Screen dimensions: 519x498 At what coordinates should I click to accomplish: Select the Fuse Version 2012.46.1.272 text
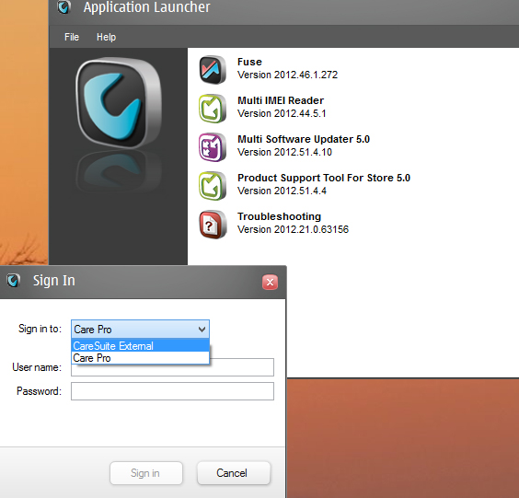click(x=288, y=75)
